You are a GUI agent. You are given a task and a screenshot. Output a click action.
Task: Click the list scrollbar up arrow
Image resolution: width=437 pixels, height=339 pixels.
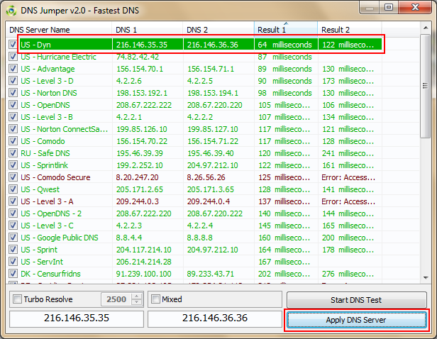click(x=426, y=28)
